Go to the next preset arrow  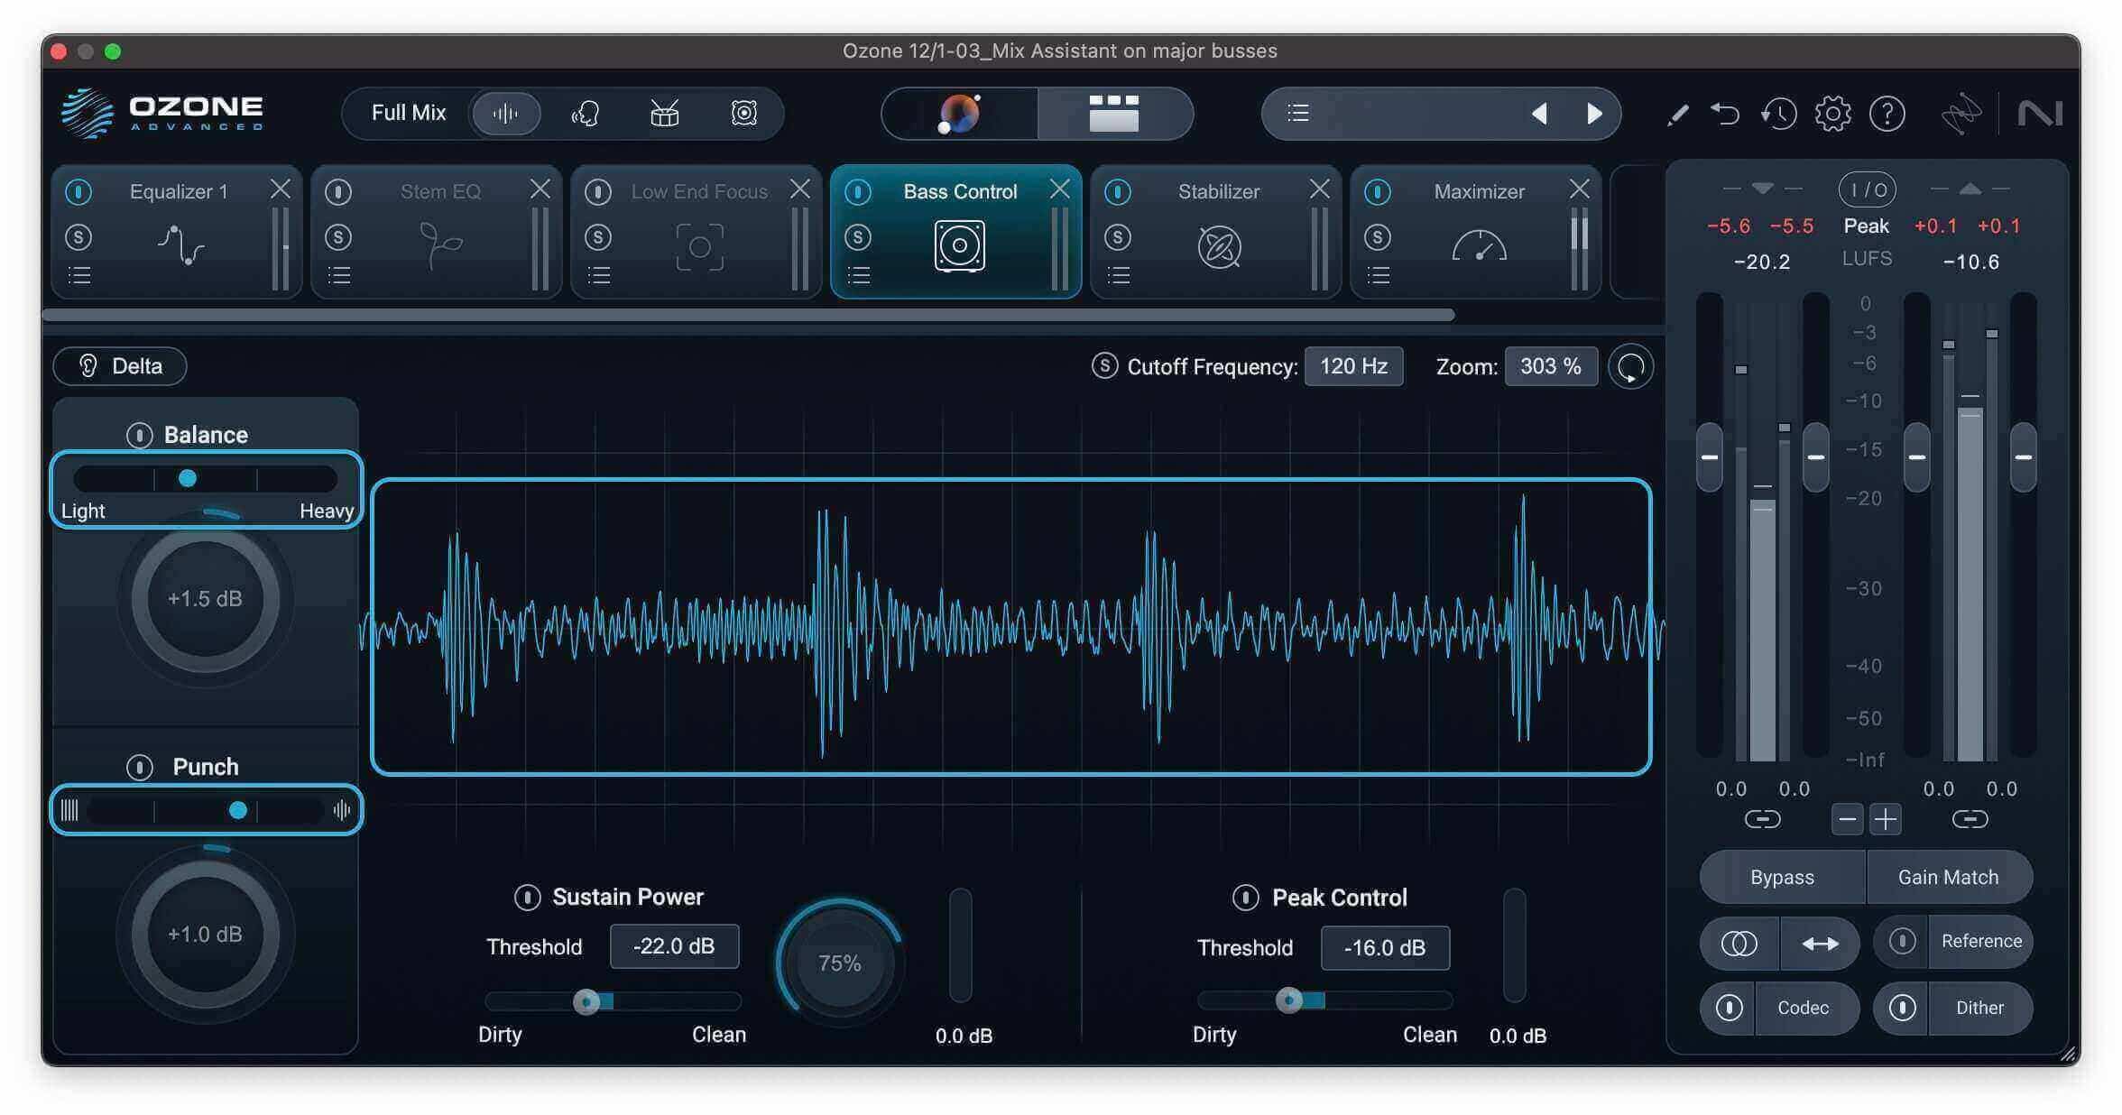(1594, 114)
